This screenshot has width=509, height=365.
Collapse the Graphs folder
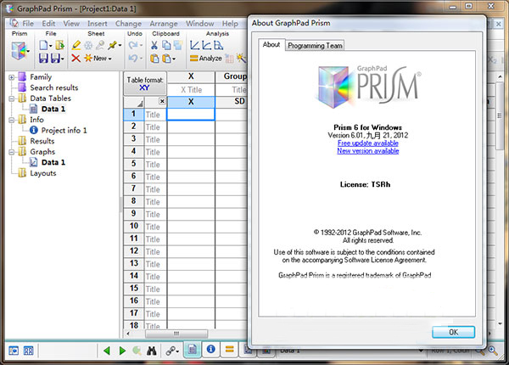coord(12,152)
